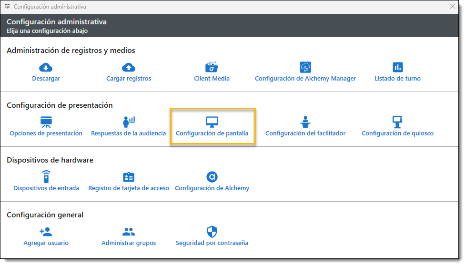
Task: Close the Configuración administrativa window
Action: pyautogui.click(x=453, y=7)
